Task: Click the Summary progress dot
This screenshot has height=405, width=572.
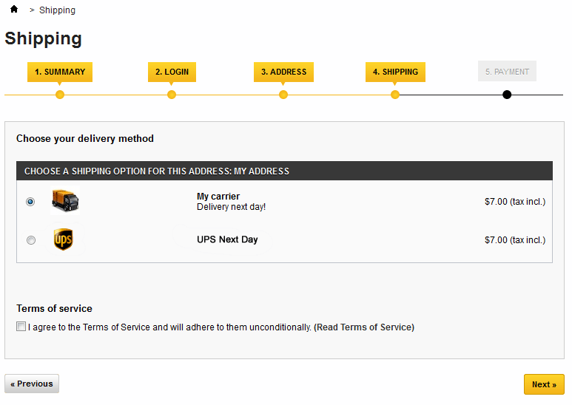Action: point(60,95)
